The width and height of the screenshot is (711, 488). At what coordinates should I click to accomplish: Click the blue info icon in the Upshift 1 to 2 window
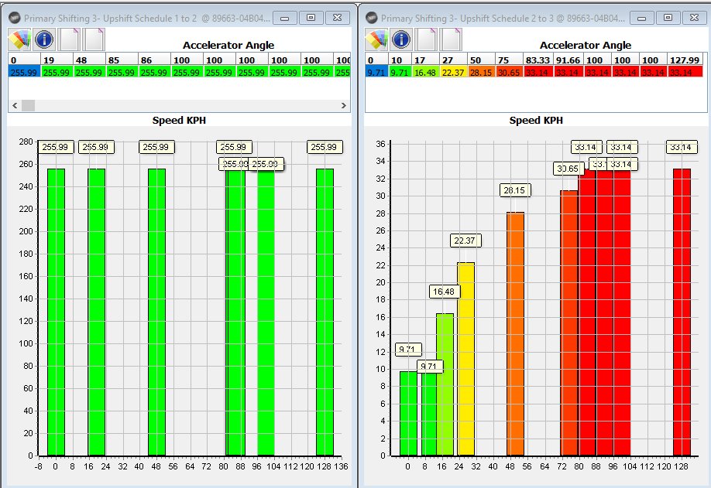[44, 39]
